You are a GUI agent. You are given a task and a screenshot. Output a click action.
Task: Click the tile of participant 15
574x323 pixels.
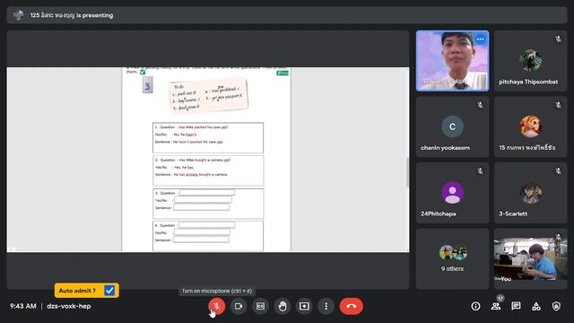pyautogui.click(x=530, y=127)
